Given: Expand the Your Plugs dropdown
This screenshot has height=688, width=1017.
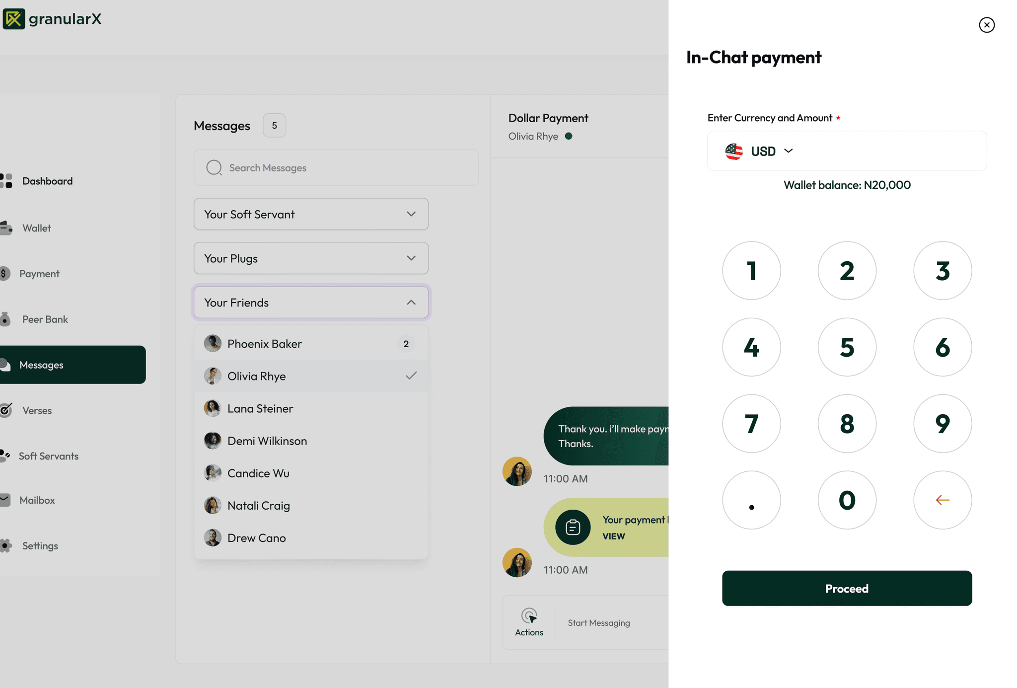Looking at the screenshot, I should 311,258.
